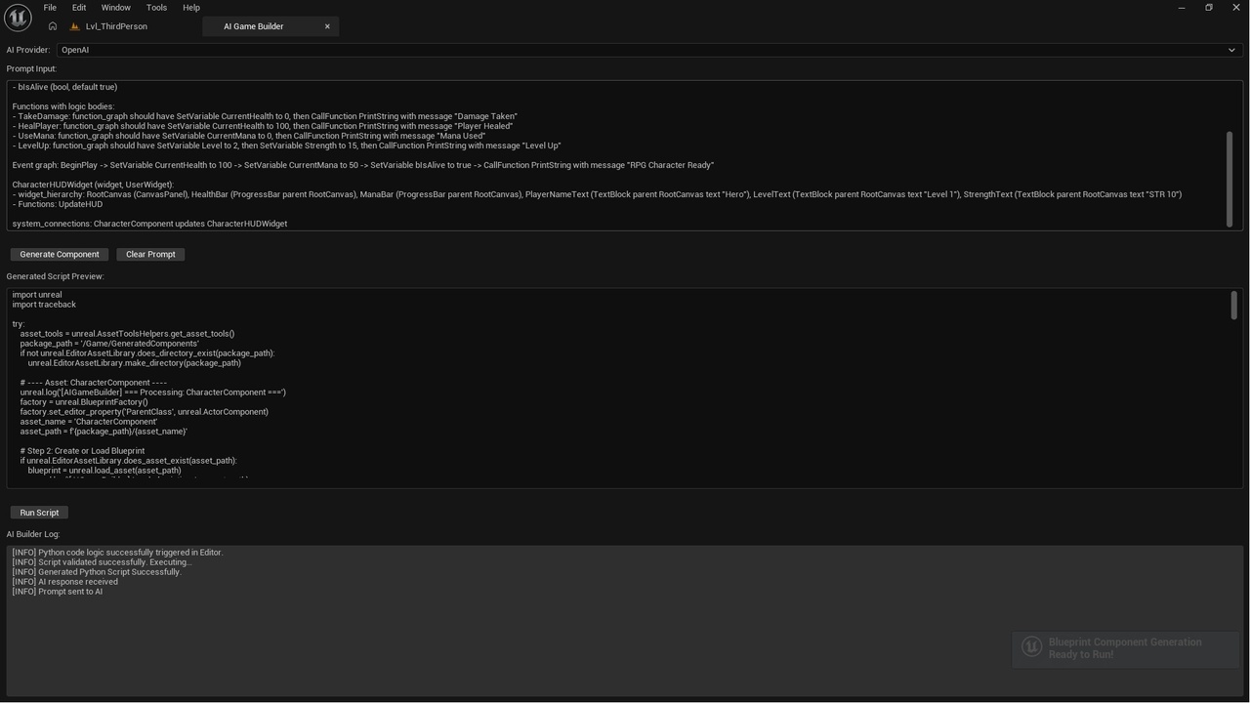Click the 'Functions with logic bodies:' prompt line
The image size is (1250, 703).
63,106
